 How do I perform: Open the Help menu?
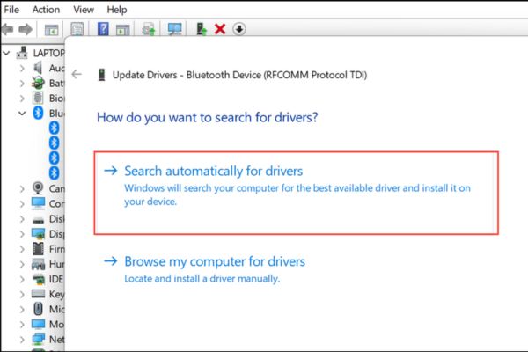[117, 10]
